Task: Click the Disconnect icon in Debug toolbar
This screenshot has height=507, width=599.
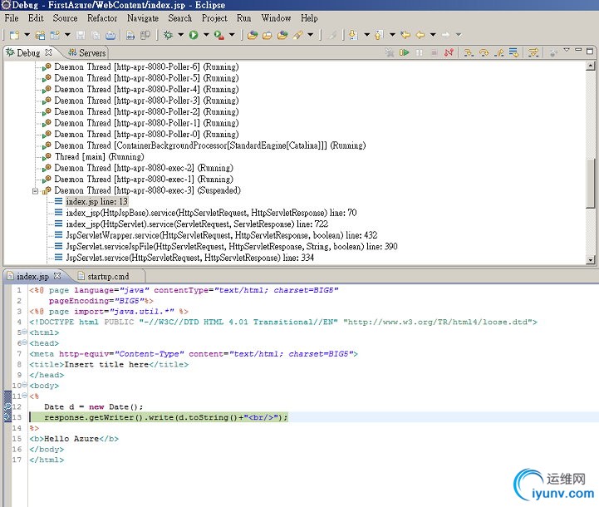Action: [447, 53]
